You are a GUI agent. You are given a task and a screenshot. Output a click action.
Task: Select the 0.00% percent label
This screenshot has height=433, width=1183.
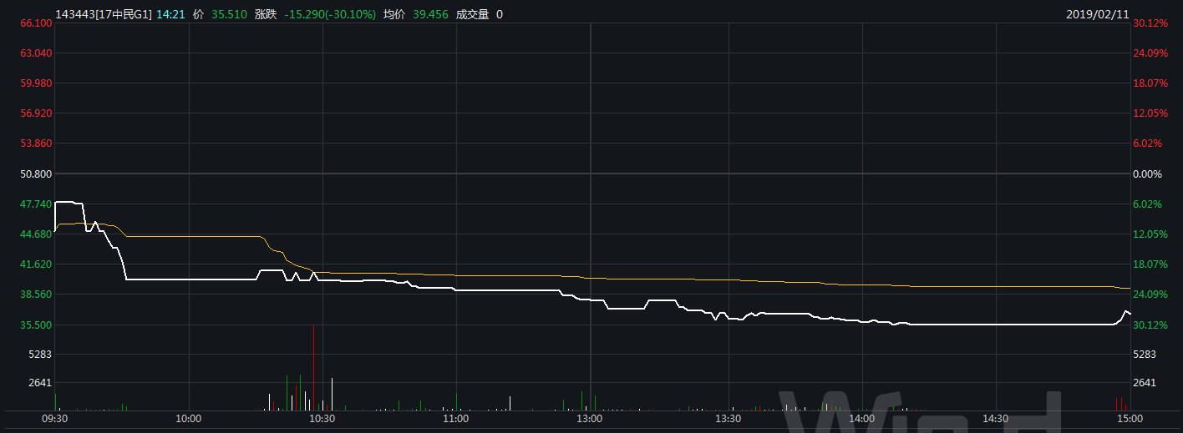click(1148, 174)
